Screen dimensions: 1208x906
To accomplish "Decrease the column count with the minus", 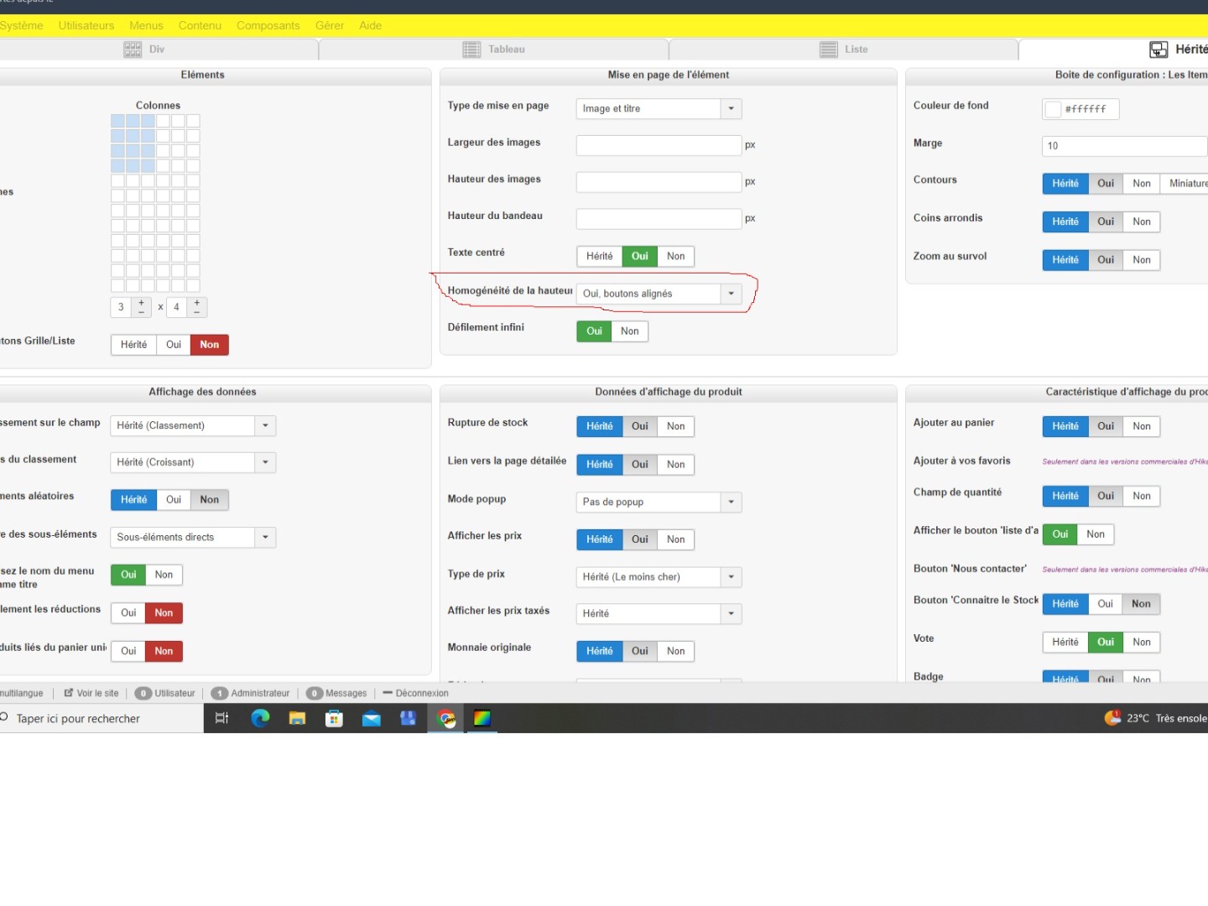I will (141, 312).
